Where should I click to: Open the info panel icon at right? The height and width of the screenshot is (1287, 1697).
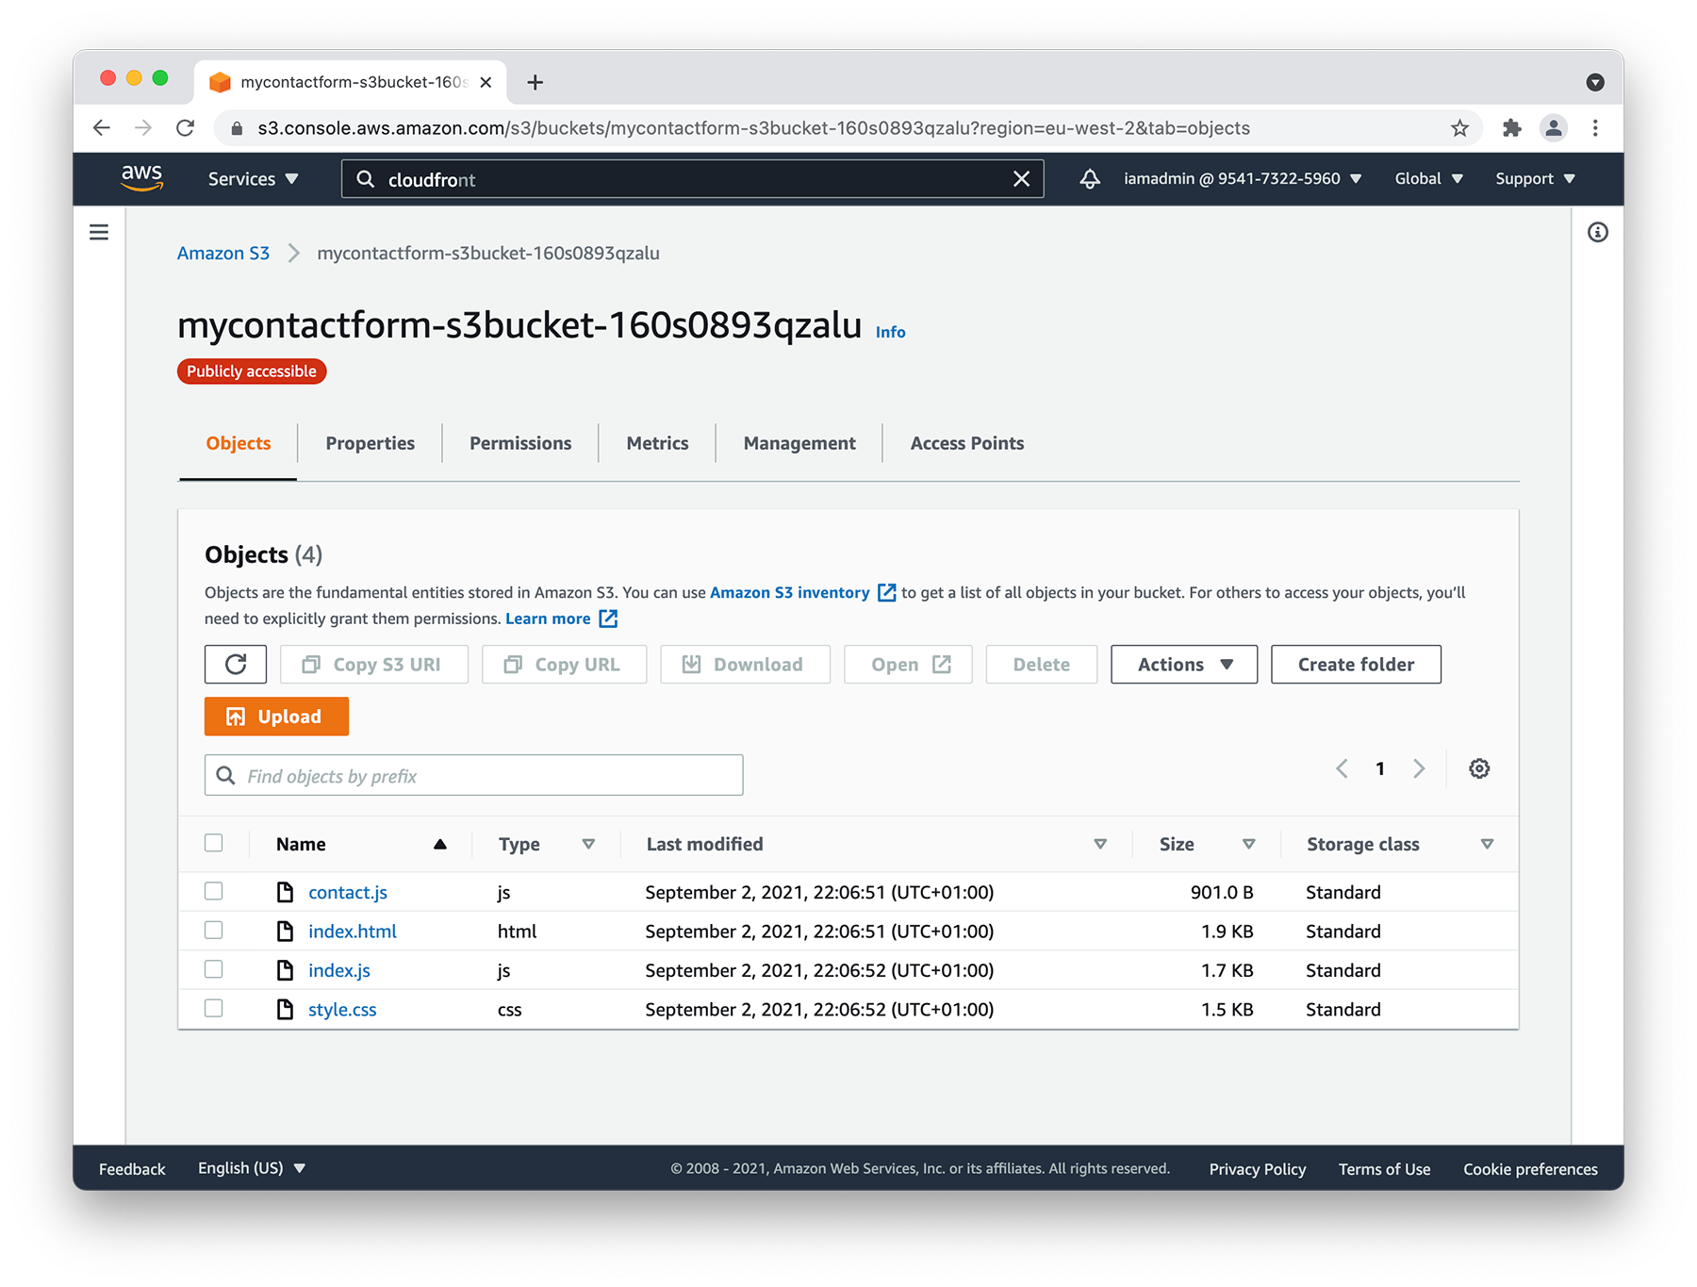[x=1597, y=232]
